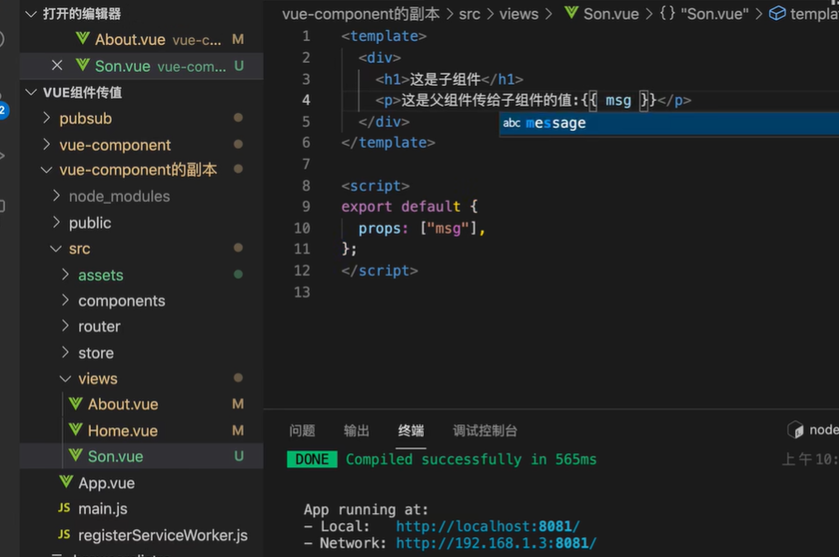Open App.vue from the explorer
The image size is (839, 557).
point(107,482)
